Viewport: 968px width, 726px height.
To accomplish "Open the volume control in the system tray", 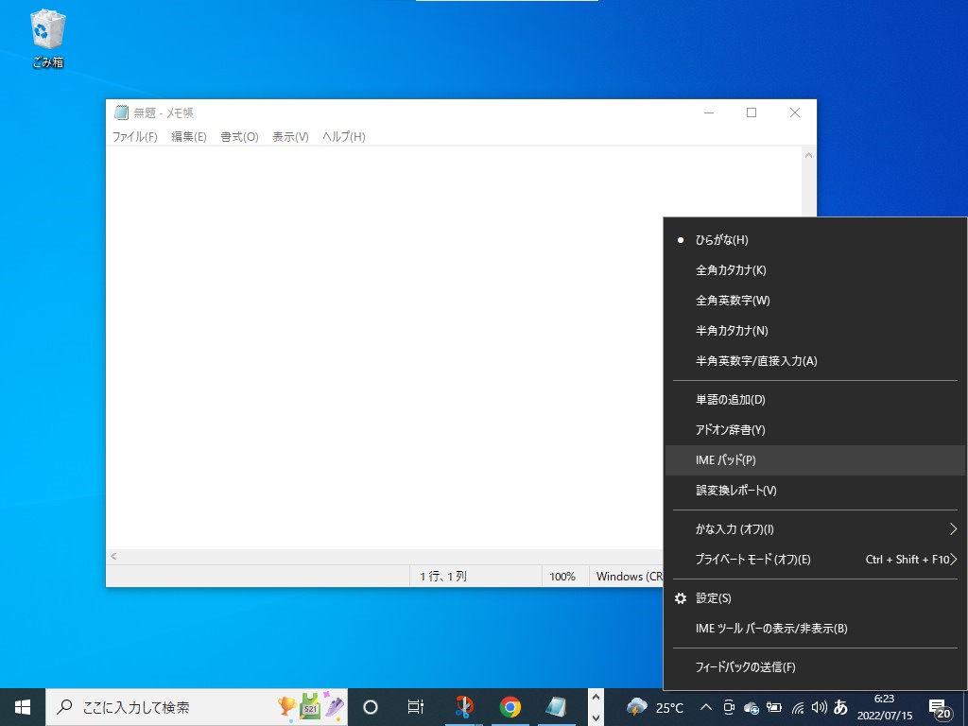I will (819, 706).
